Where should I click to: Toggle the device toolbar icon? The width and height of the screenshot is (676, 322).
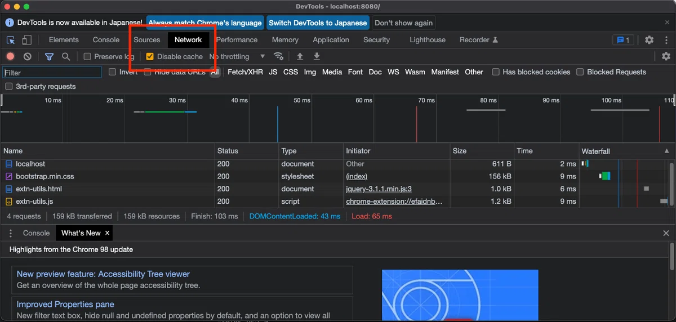point(26,40)
